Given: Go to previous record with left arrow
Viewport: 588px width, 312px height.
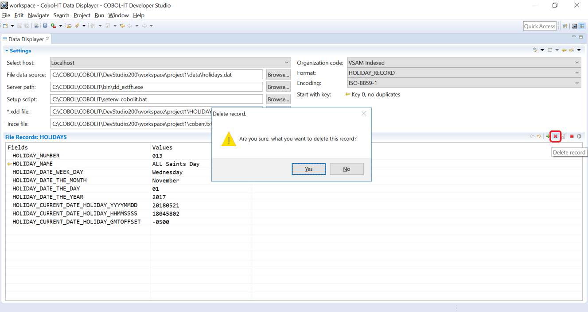Looking at the screenshot, I should click(532, 136).
